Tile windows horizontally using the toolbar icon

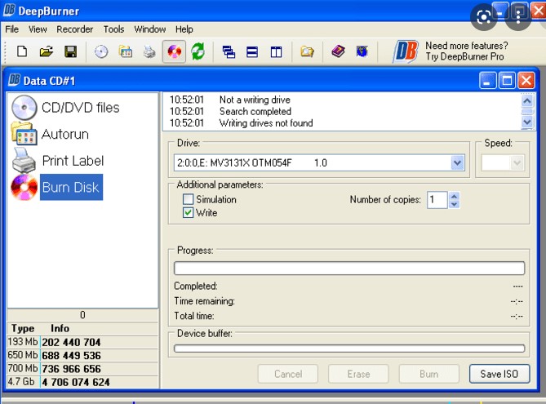click(252, 52)
